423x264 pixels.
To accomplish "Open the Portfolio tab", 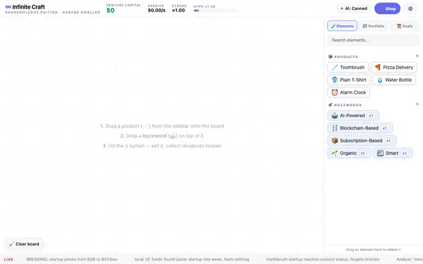I will coord(373,26).
